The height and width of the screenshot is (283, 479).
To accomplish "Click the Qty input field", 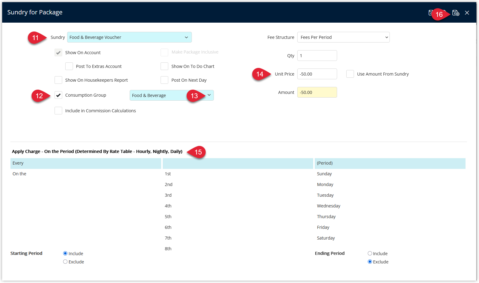I will (317, 56).
